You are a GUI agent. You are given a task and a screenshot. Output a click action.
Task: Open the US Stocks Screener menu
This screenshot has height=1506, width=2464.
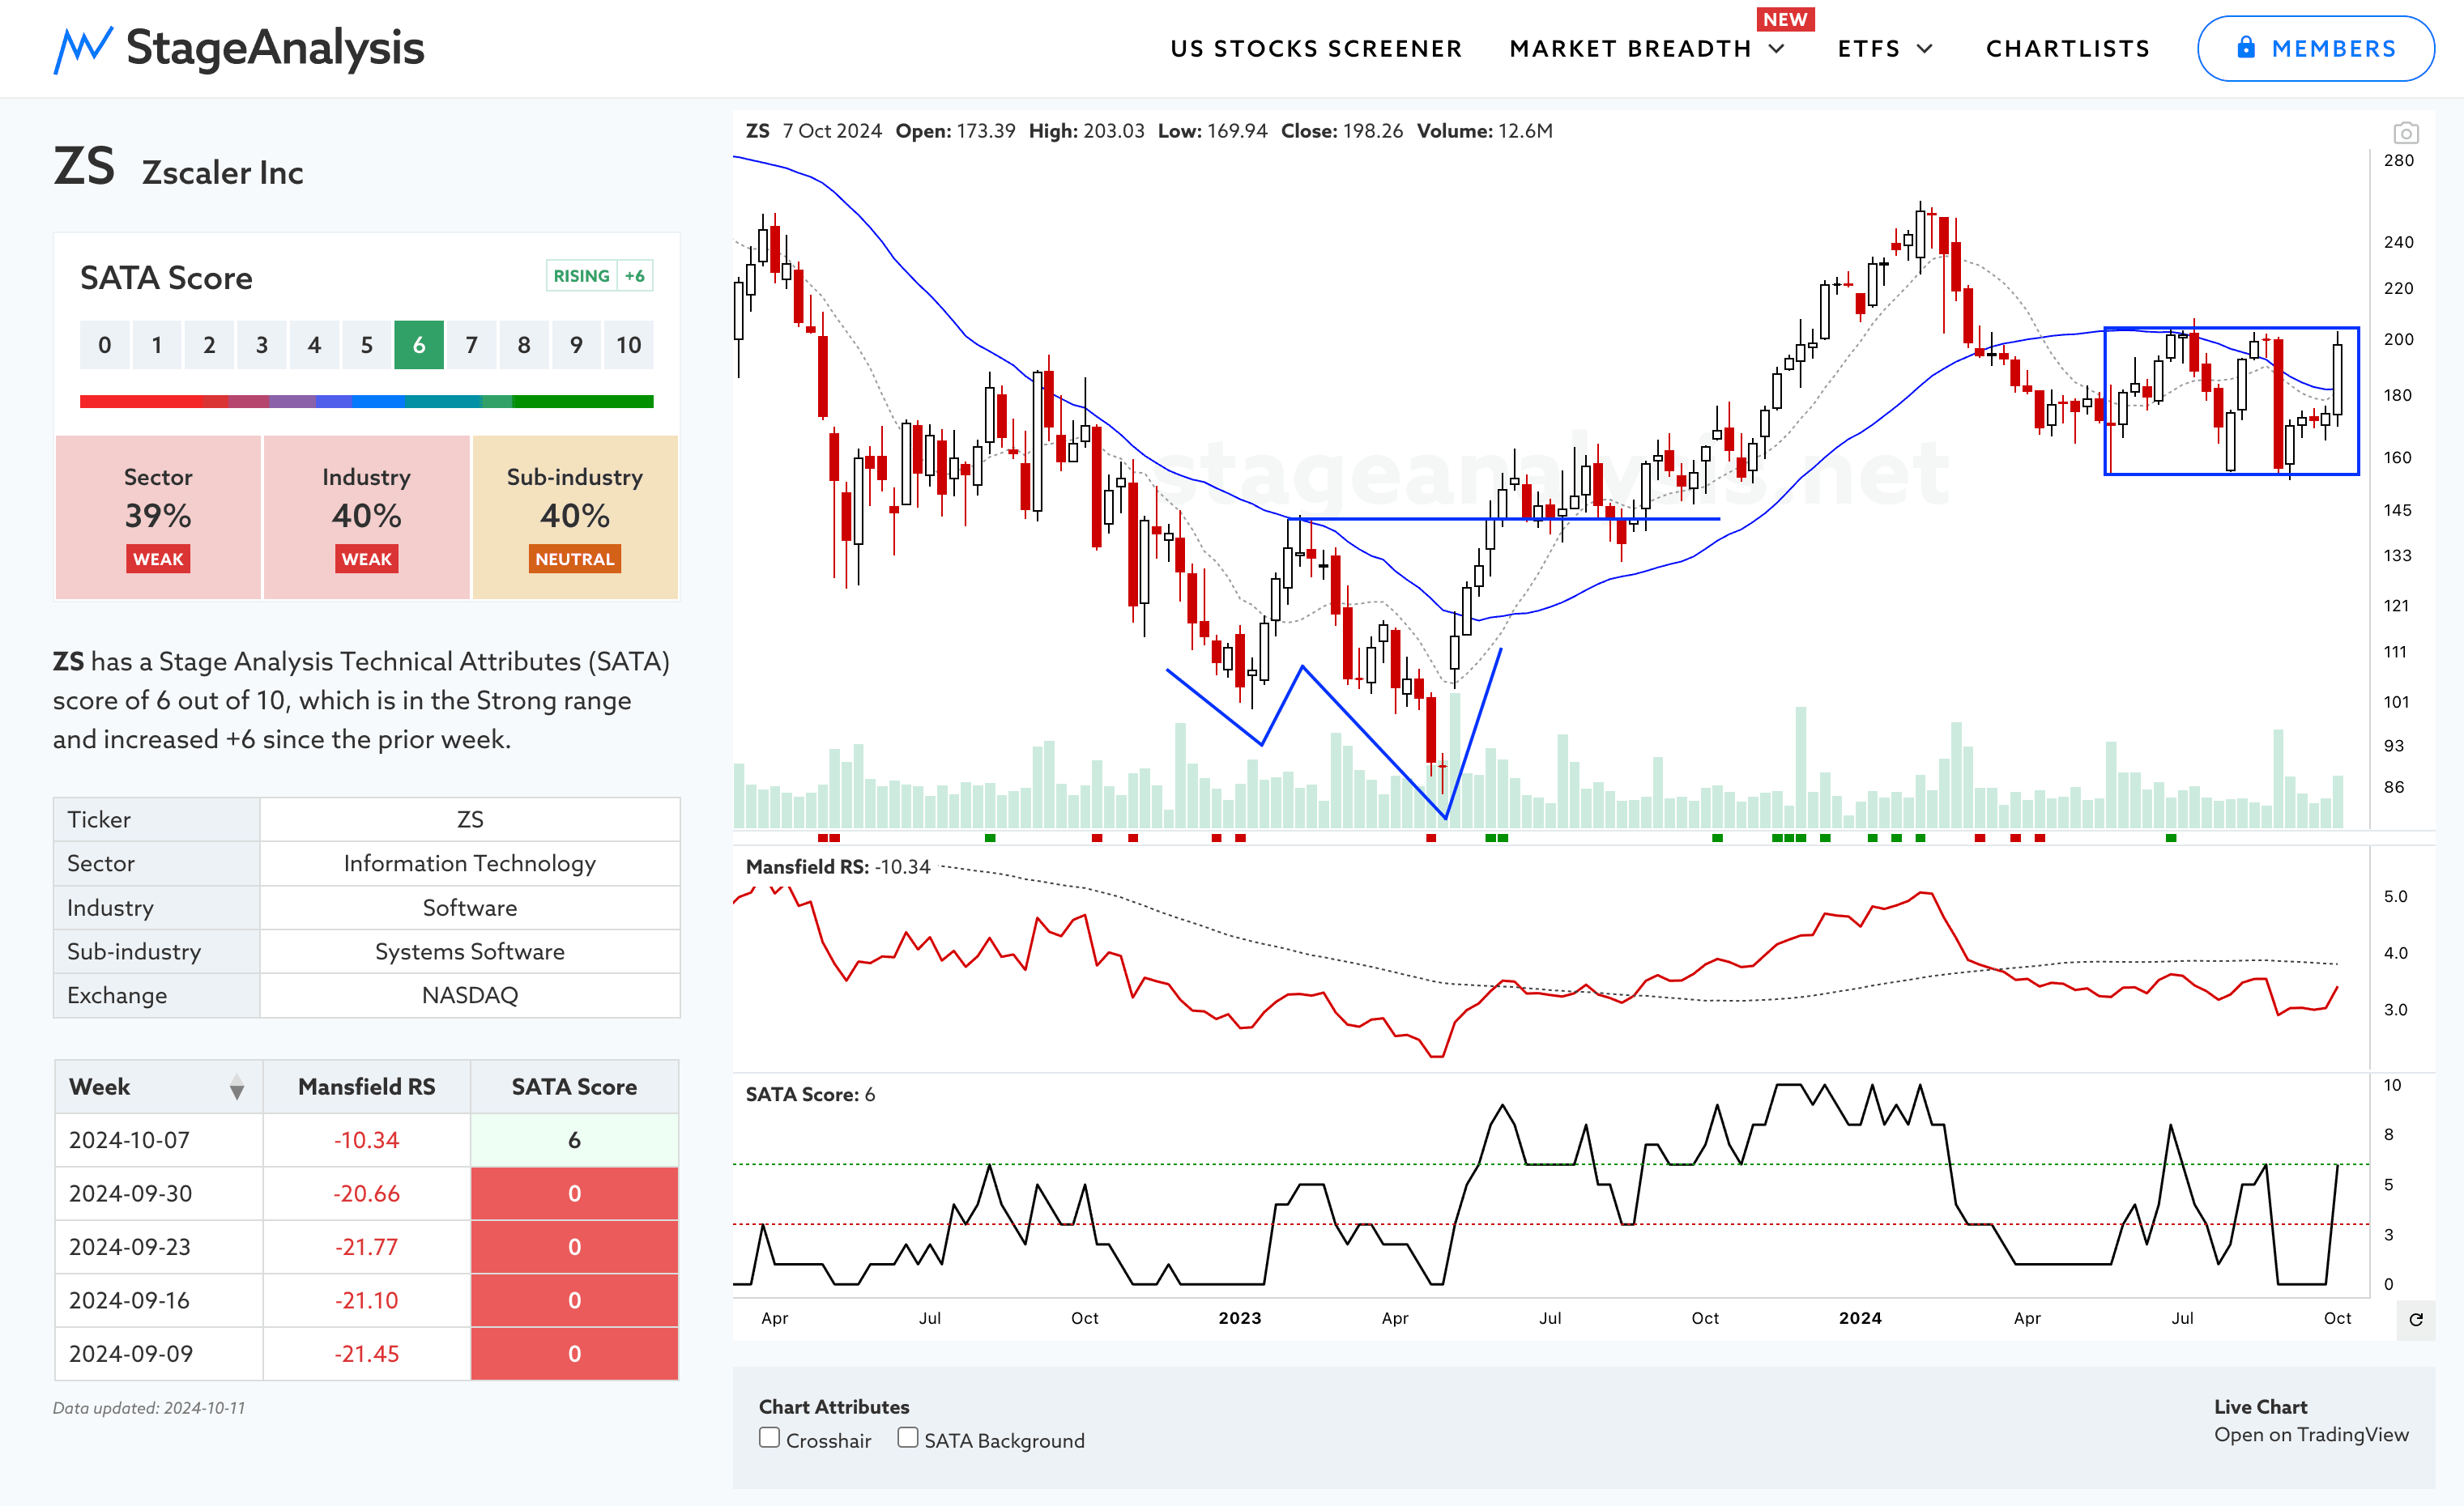[1316, 49]
